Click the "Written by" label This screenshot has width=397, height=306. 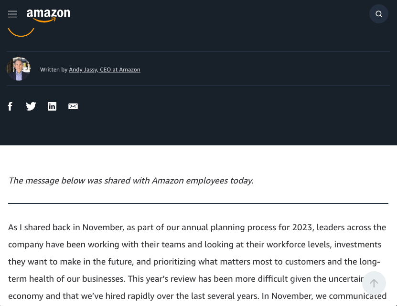pyautogui.click(x=54, y=70)
